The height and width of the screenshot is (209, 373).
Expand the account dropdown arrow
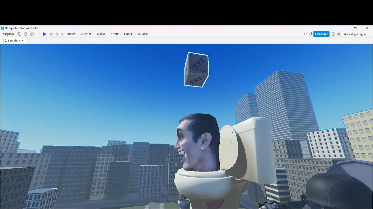coord(371,34)
